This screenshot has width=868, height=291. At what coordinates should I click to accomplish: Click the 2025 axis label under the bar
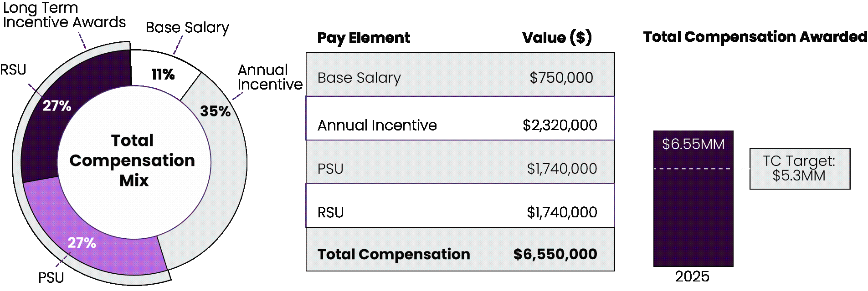tap(692, 276)
